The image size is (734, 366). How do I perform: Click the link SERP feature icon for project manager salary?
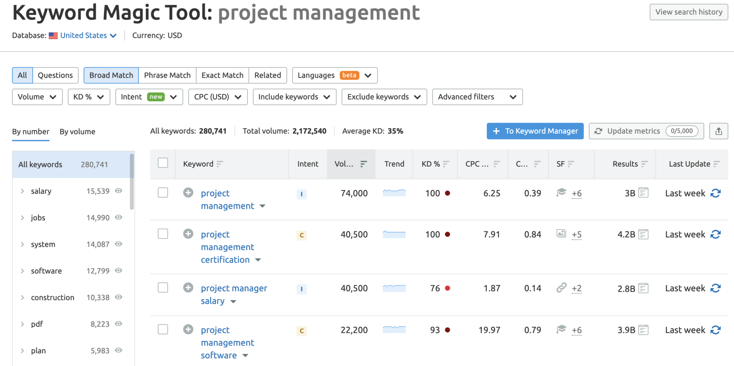pyautogui.click(x=561, y=288)
